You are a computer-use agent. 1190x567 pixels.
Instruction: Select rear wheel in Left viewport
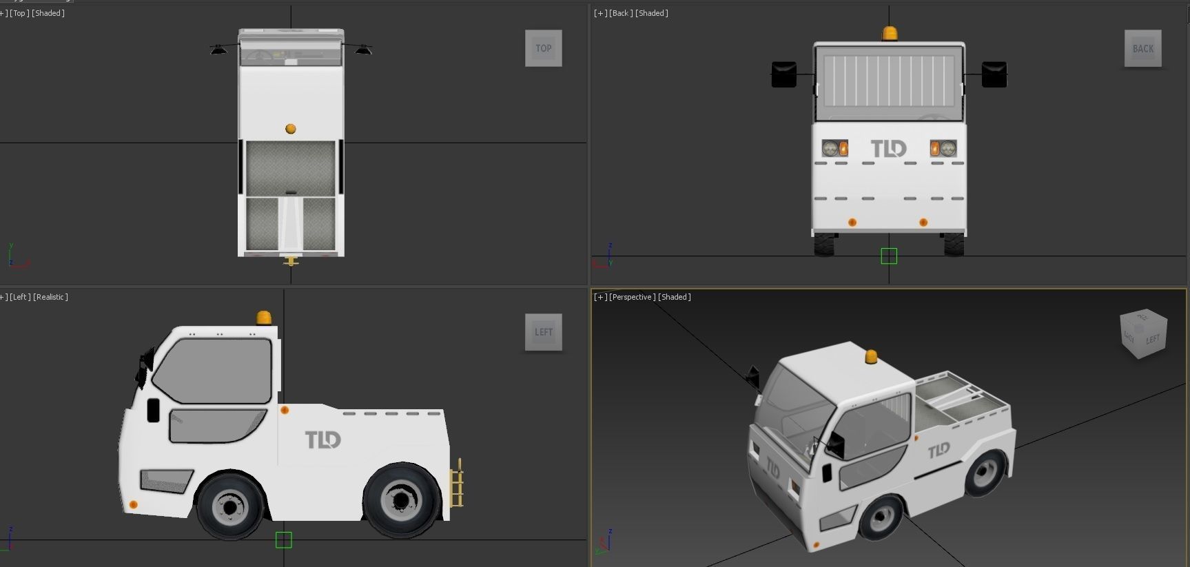(x=402, y=500)
